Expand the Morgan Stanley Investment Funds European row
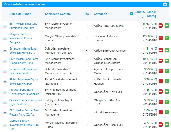The width and height of the screenshot is (171, 132). coord(5,38)
